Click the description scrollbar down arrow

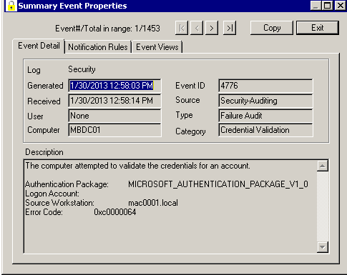tap(323, 247)
